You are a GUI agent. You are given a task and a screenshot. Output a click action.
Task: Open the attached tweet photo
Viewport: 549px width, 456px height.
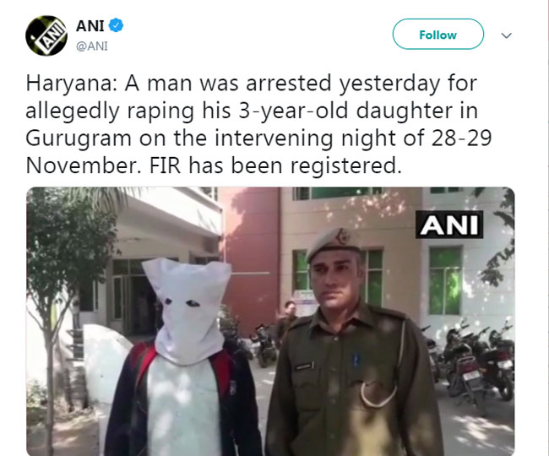[270, 321]
